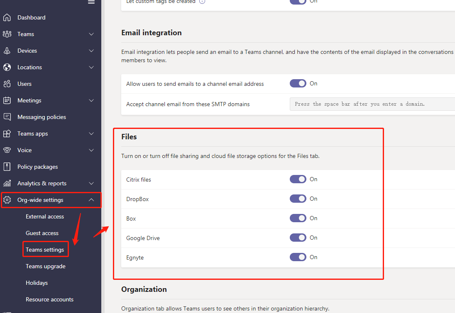Expand the Voice menu chevron

point(91,150)
